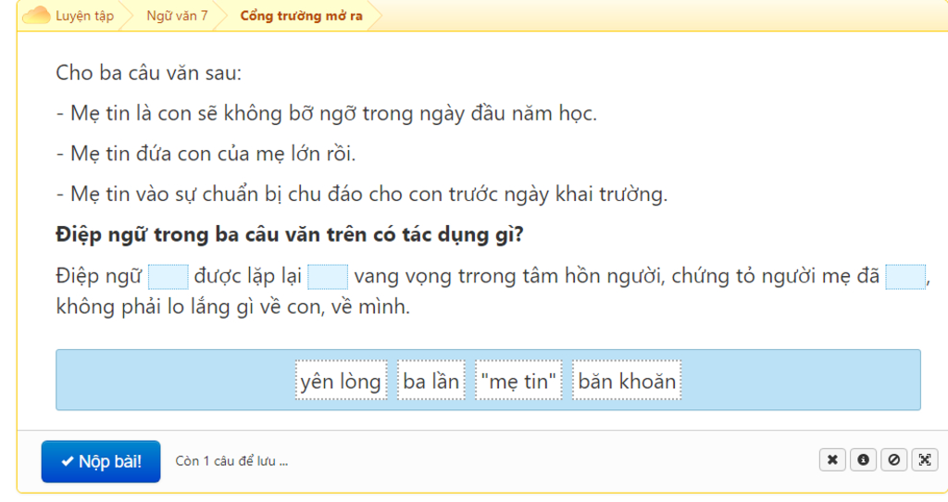Select the blank after người mẹ đã

tap(905, 277)
